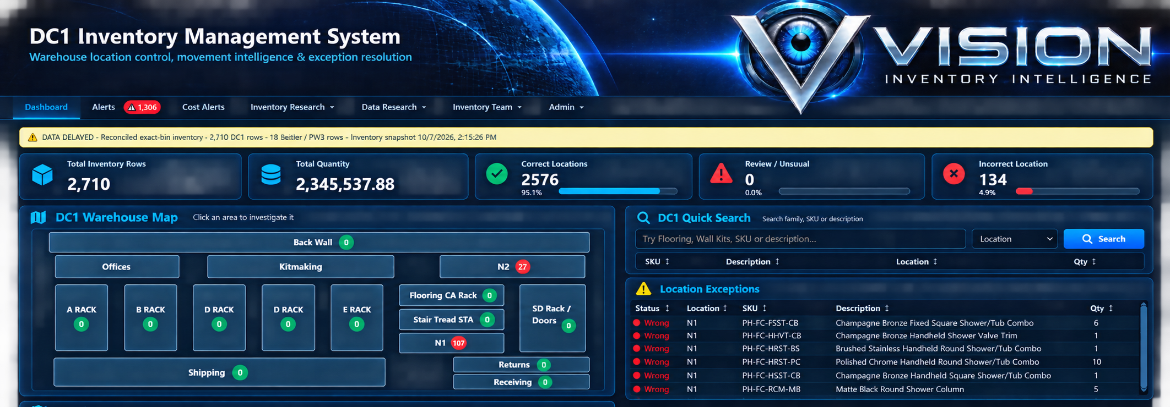Sort Location Exceptions by SKU
Screen dimensions: 1170x407
[x=754, y=309]
